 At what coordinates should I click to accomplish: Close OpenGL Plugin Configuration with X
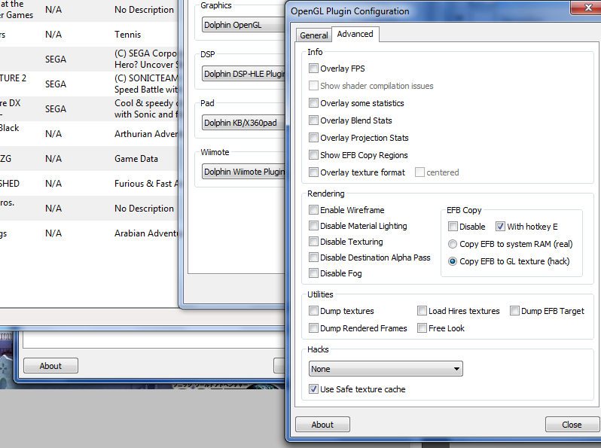587,8
